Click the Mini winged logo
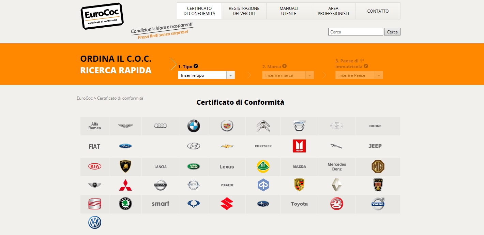The height and width of the screenshot is (235, 484). pyautogui.click(x=95, y=185)
